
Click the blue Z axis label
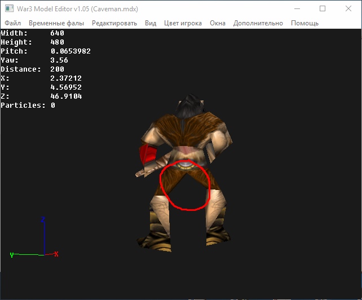pos(43,219)
